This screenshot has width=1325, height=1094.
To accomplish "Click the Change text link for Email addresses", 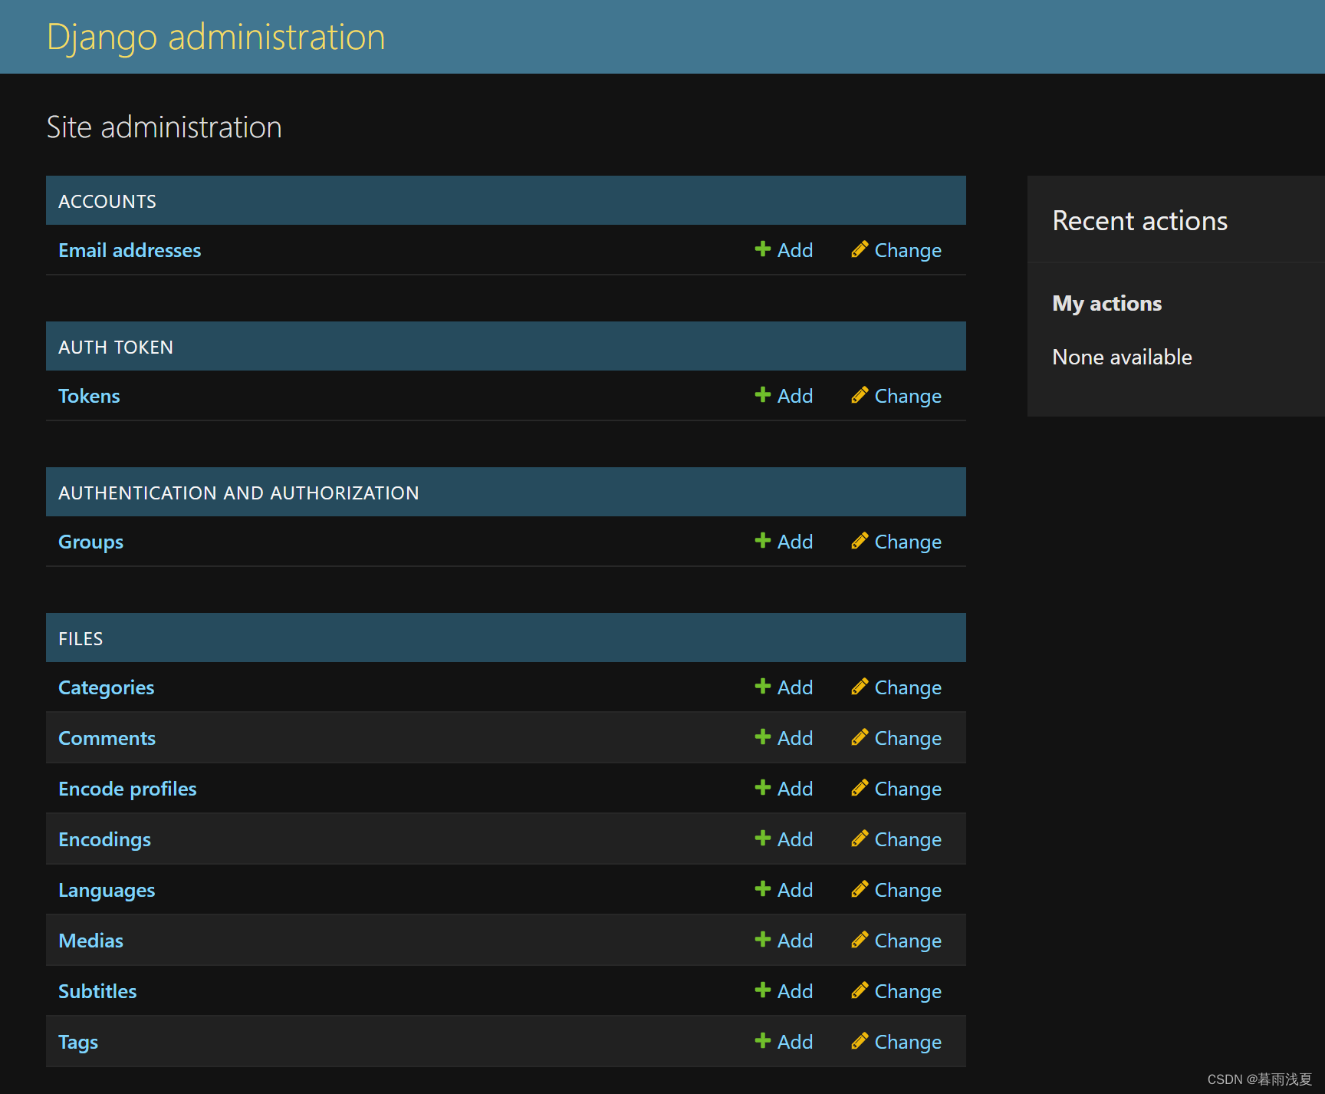I will click(x=908, y=250).
